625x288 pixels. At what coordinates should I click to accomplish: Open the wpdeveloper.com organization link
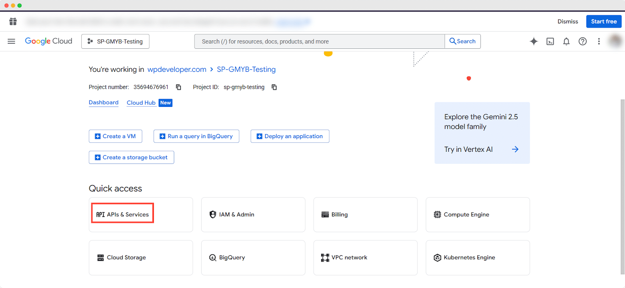(x=177, y=69)
